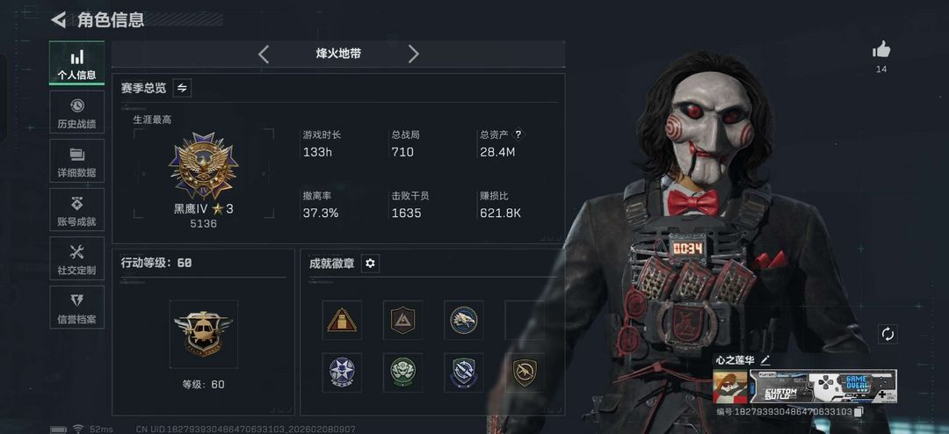Toggle season overview swap button
Screen dimensions: 949x434
pyautogui.click(x=182, y=88)
